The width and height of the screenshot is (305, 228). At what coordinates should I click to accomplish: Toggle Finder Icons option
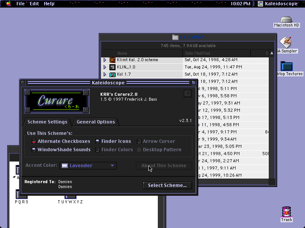(98, 141)
